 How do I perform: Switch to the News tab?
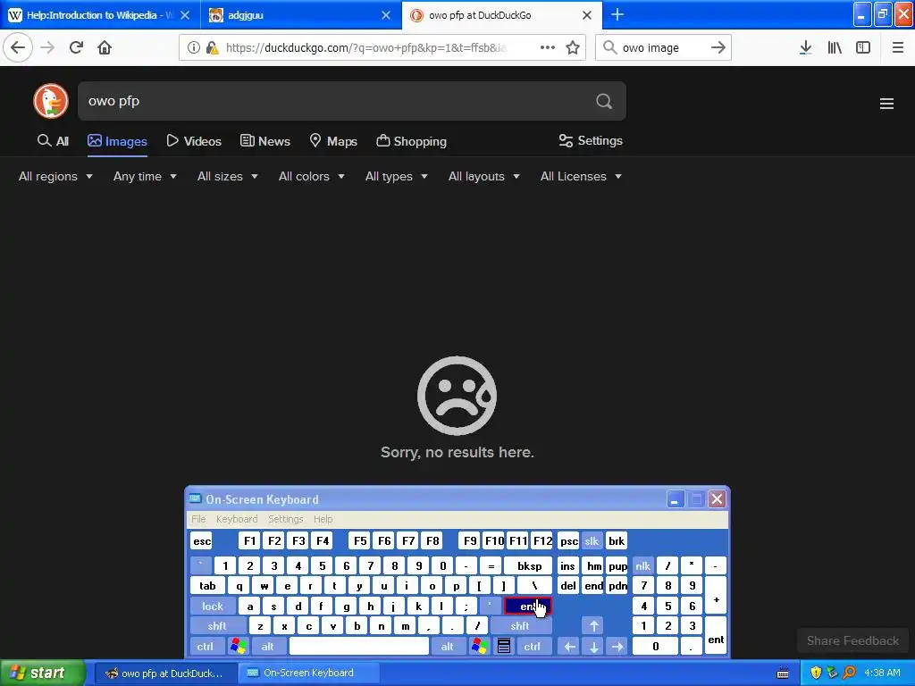(264, 141)
